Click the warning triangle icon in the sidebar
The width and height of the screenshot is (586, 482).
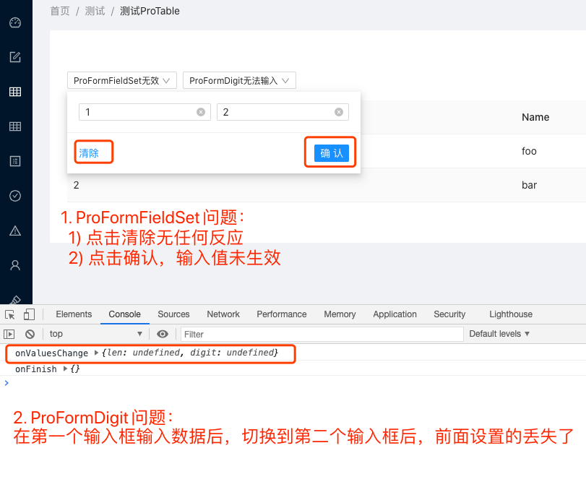tap(16, 231)
